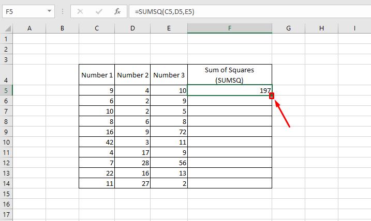
Task: Select row 2 header
Action: click(x=6, y=49)
